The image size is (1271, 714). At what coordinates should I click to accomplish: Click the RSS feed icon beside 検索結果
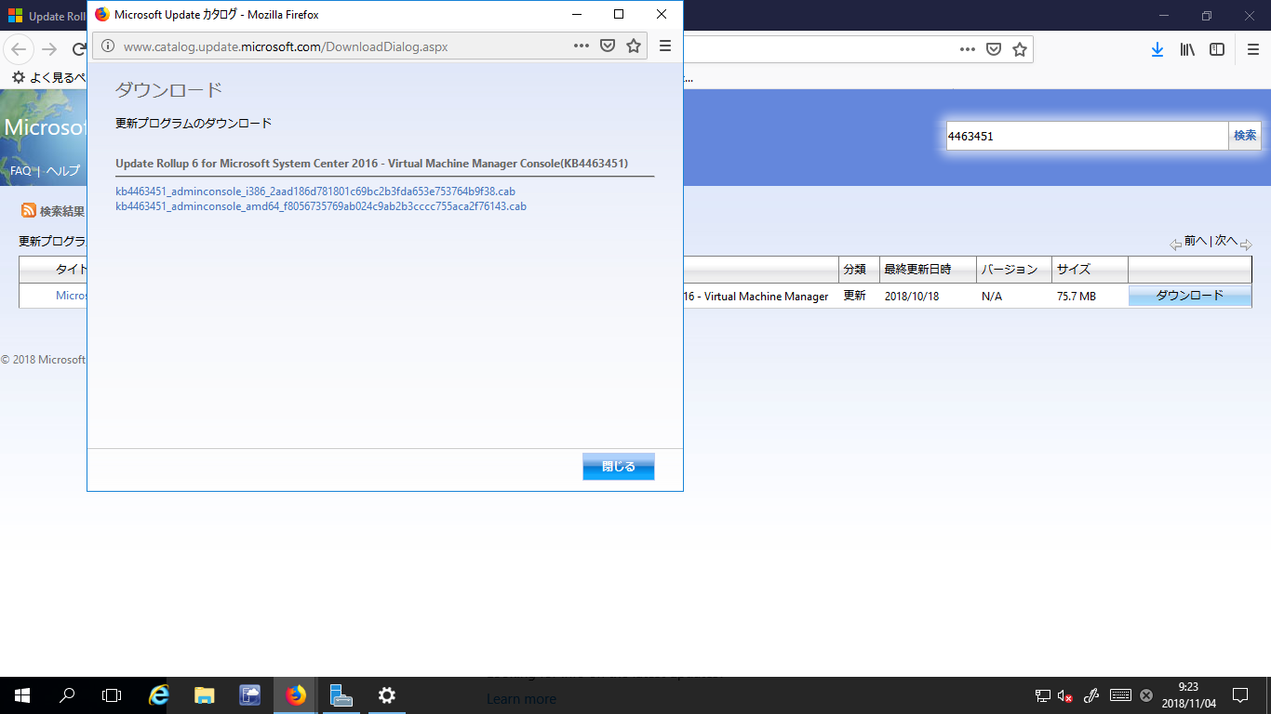29,211
